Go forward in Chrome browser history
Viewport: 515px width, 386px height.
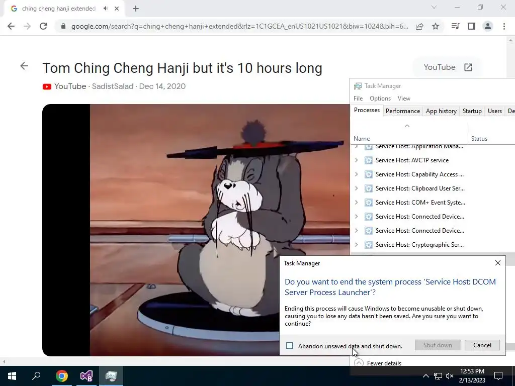click(27, 26)
